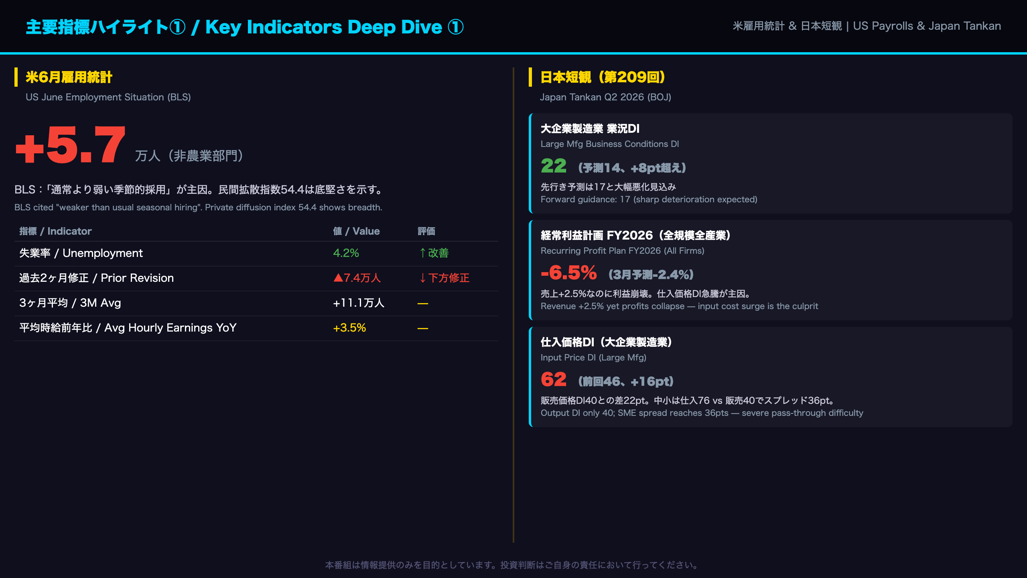Image resolution: width=1027 pixels, height=578 pixels.
Task: Select the heading '米6月雇用統計'
Action: (x=69, y=77)
